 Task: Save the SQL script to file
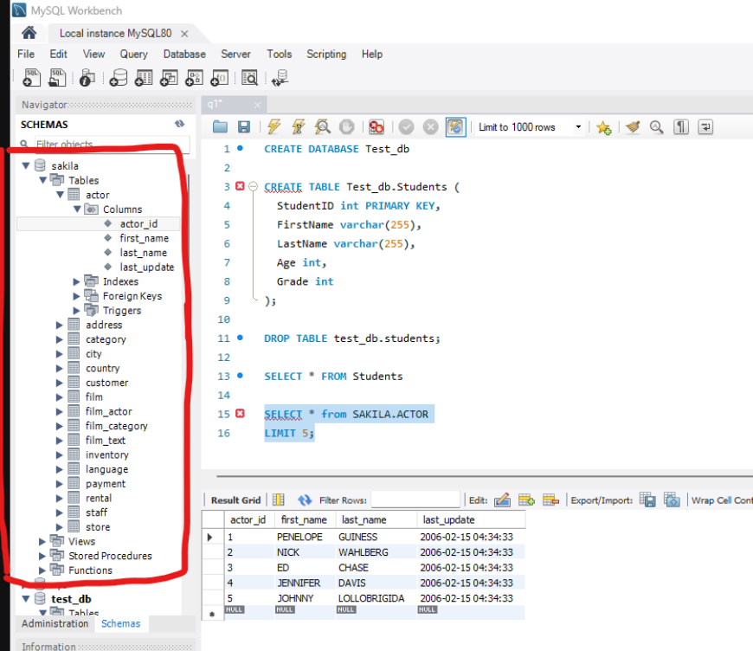[244, 127]
